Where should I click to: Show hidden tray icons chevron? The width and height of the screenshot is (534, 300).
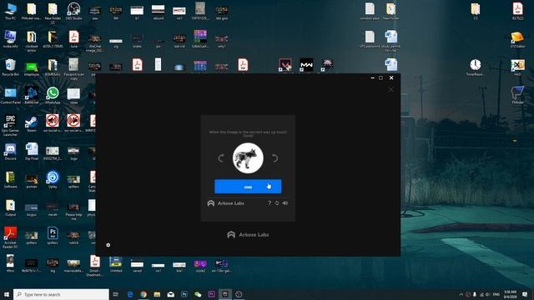tap(461, 294)
